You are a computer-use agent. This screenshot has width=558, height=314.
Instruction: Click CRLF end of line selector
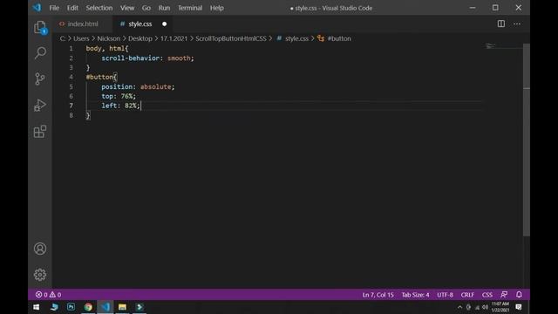click(467, 295)
